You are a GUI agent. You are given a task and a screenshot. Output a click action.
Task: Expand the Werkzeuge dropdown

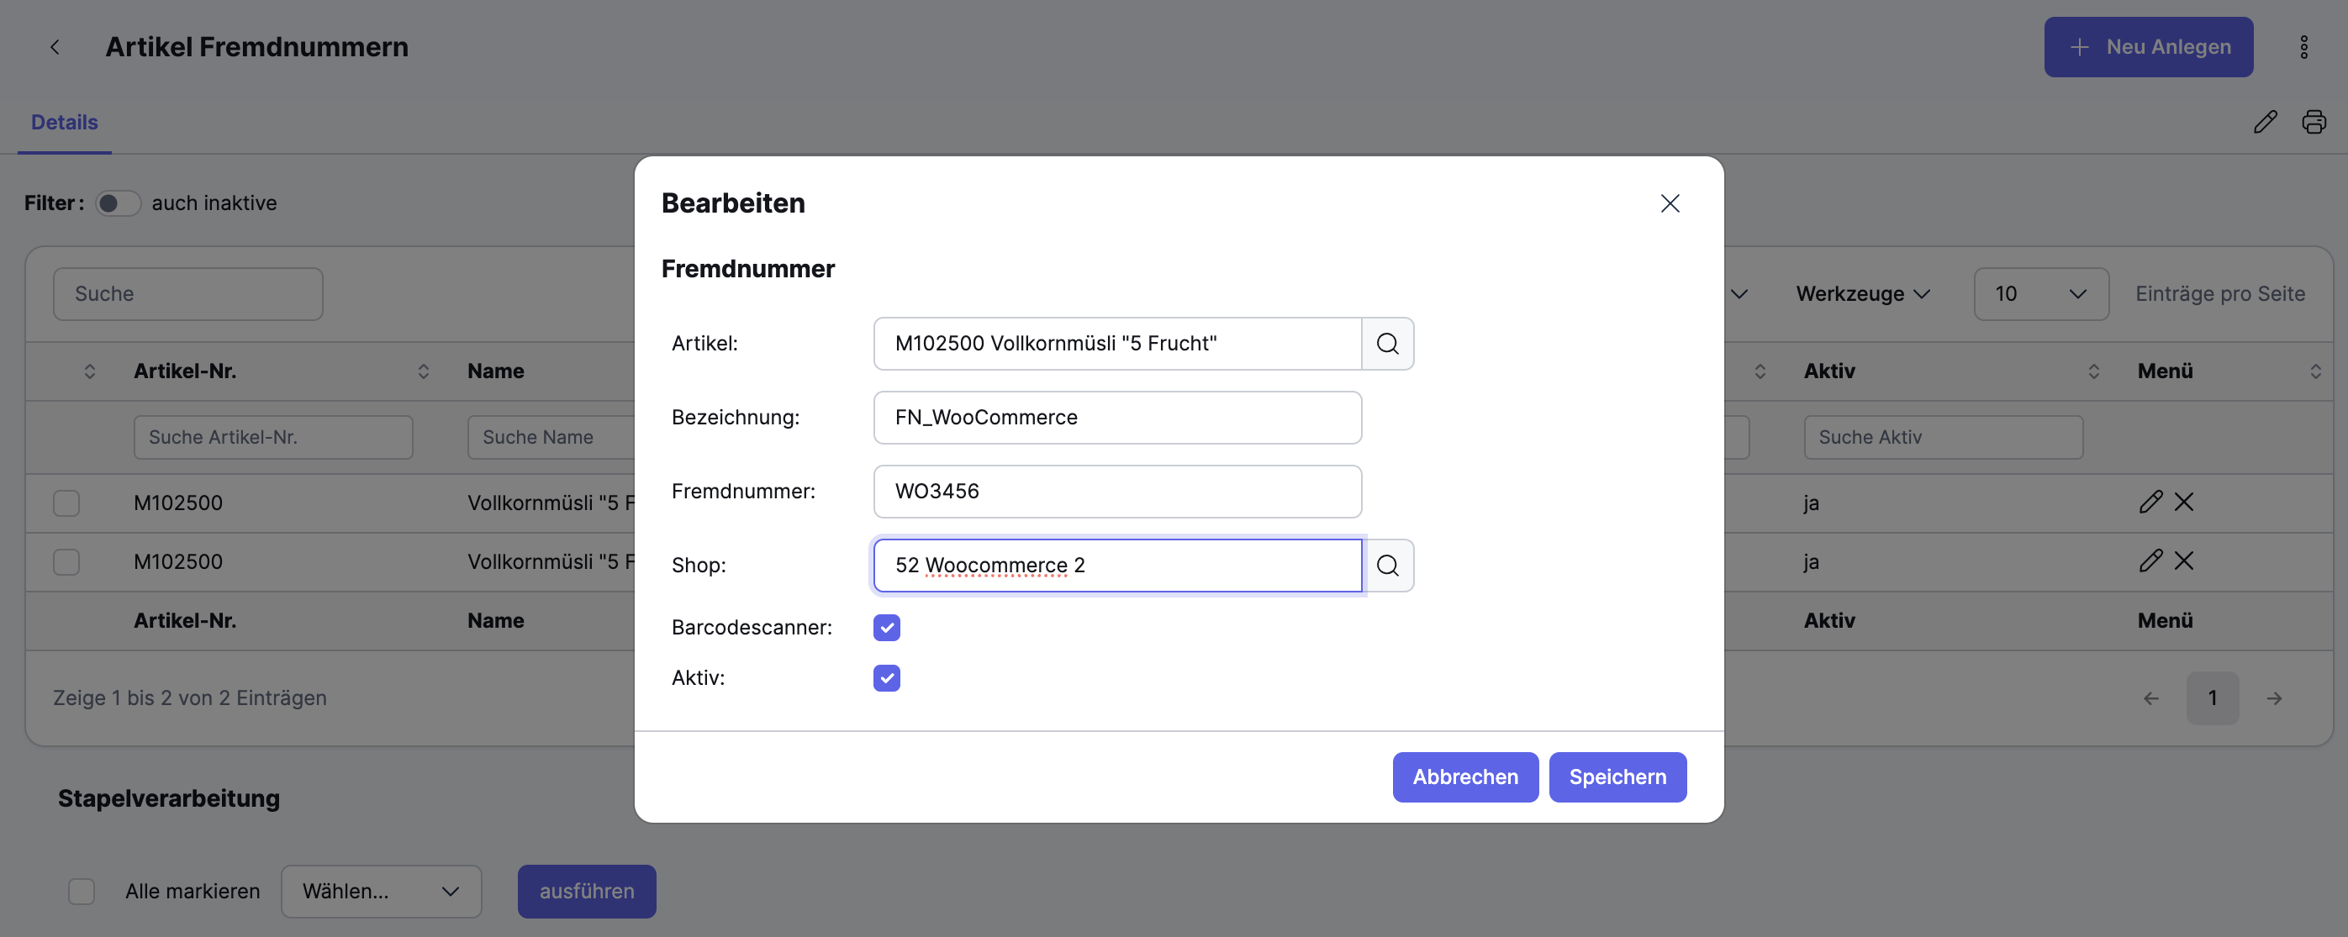pyautogui.click(x=1862, y=293)
